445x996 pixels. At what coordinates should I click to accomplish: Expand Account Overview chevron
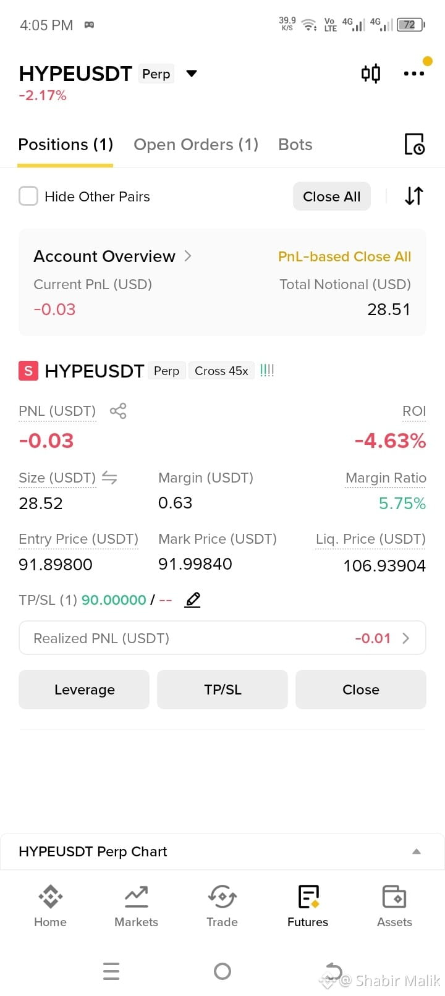click(x=188, y=256)
